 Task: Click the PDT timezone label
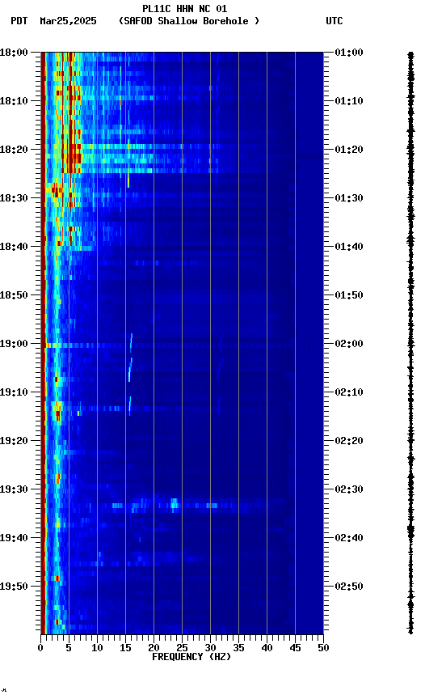tap(19, 21)
